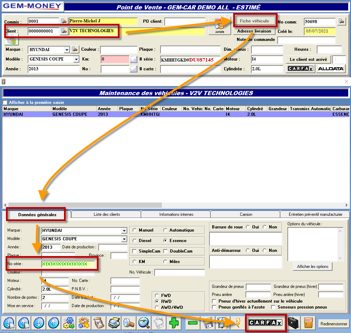This screenshot has height=333, width=351.
Task: Check the DoubleCam checkbox
Action: (165, 251)
